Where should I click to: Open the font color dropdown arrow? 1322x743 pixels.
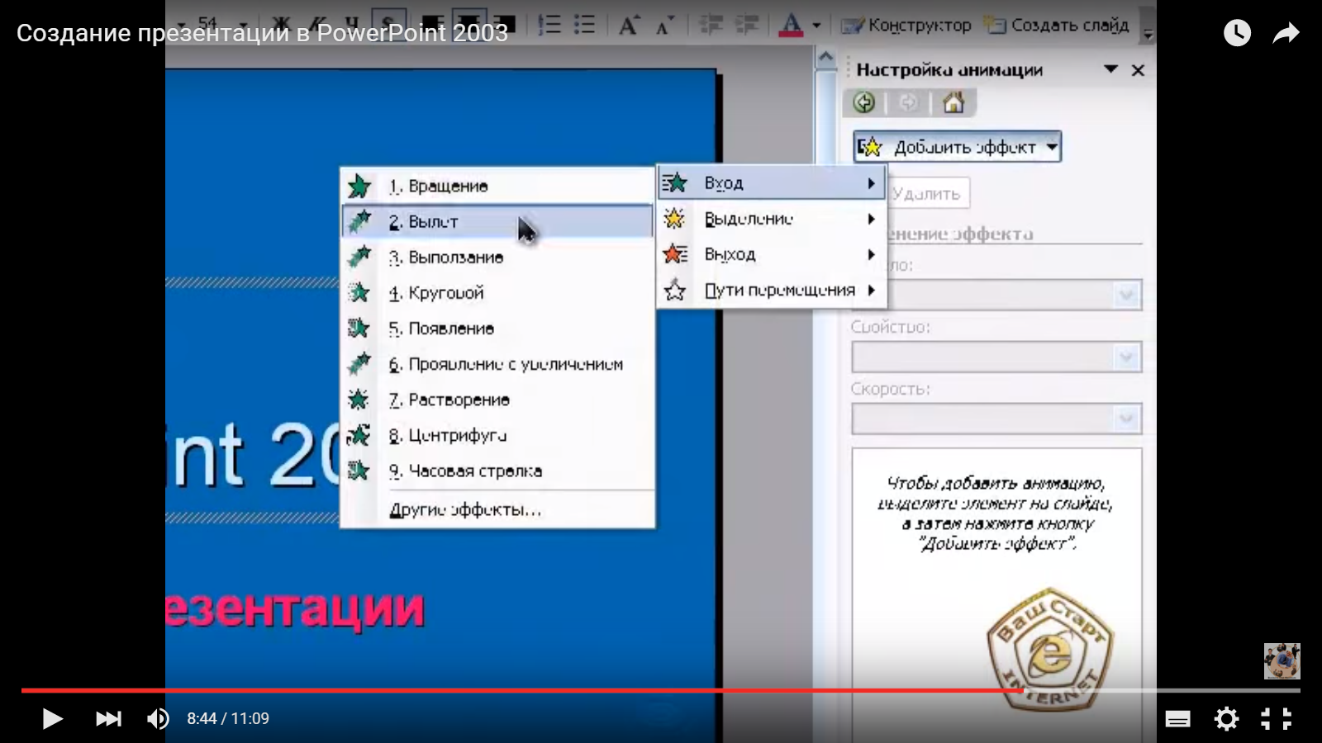click(816, 25)
